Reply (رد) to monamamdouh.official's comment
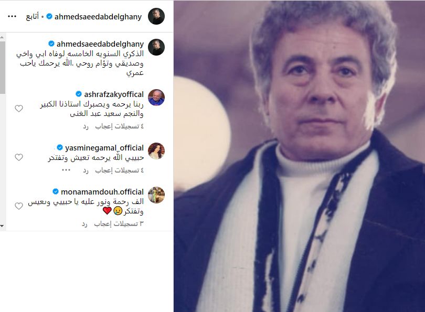This screenshot has height=312, width=425. point(84,224)
